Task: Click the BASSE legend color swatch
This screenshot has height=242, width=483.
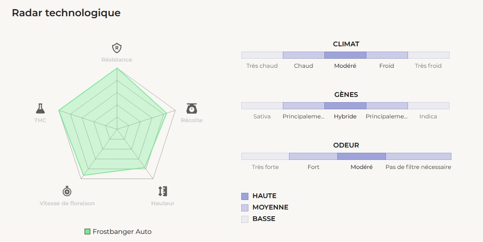Action: click(245, 219)
